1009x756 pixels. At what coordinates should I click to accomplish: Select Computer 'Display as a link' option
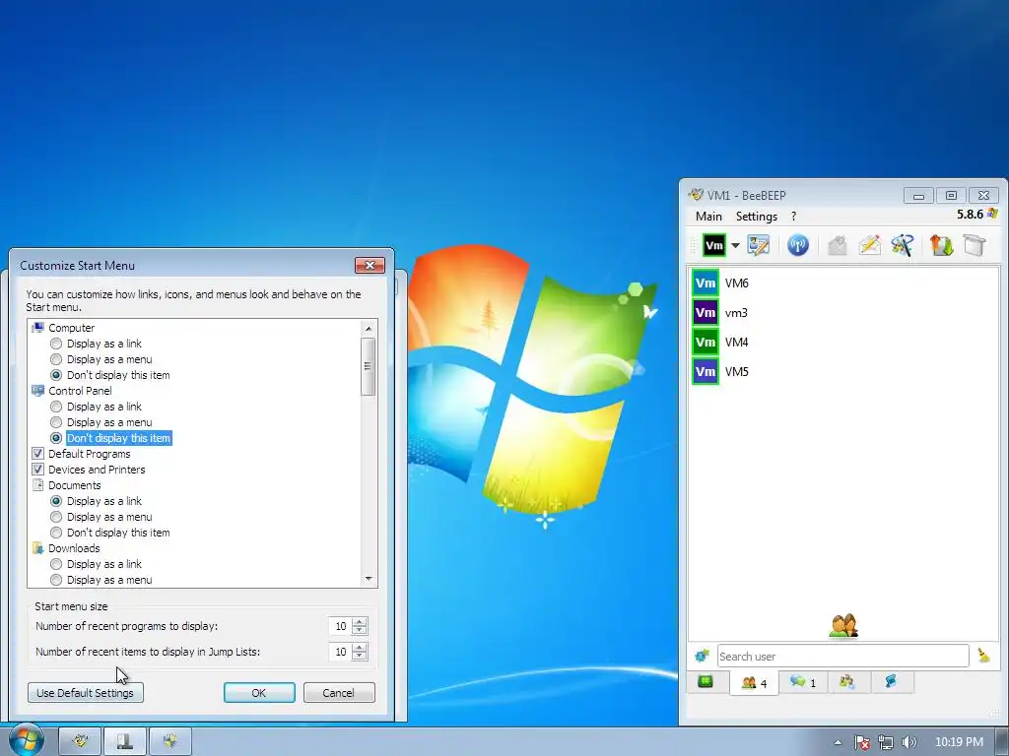click(56, 344)
